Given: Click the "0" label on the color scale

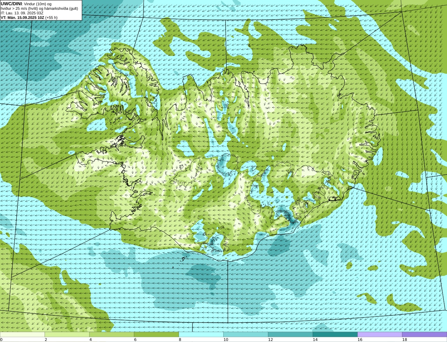Looking at the screenshot, I should point(1,340).
